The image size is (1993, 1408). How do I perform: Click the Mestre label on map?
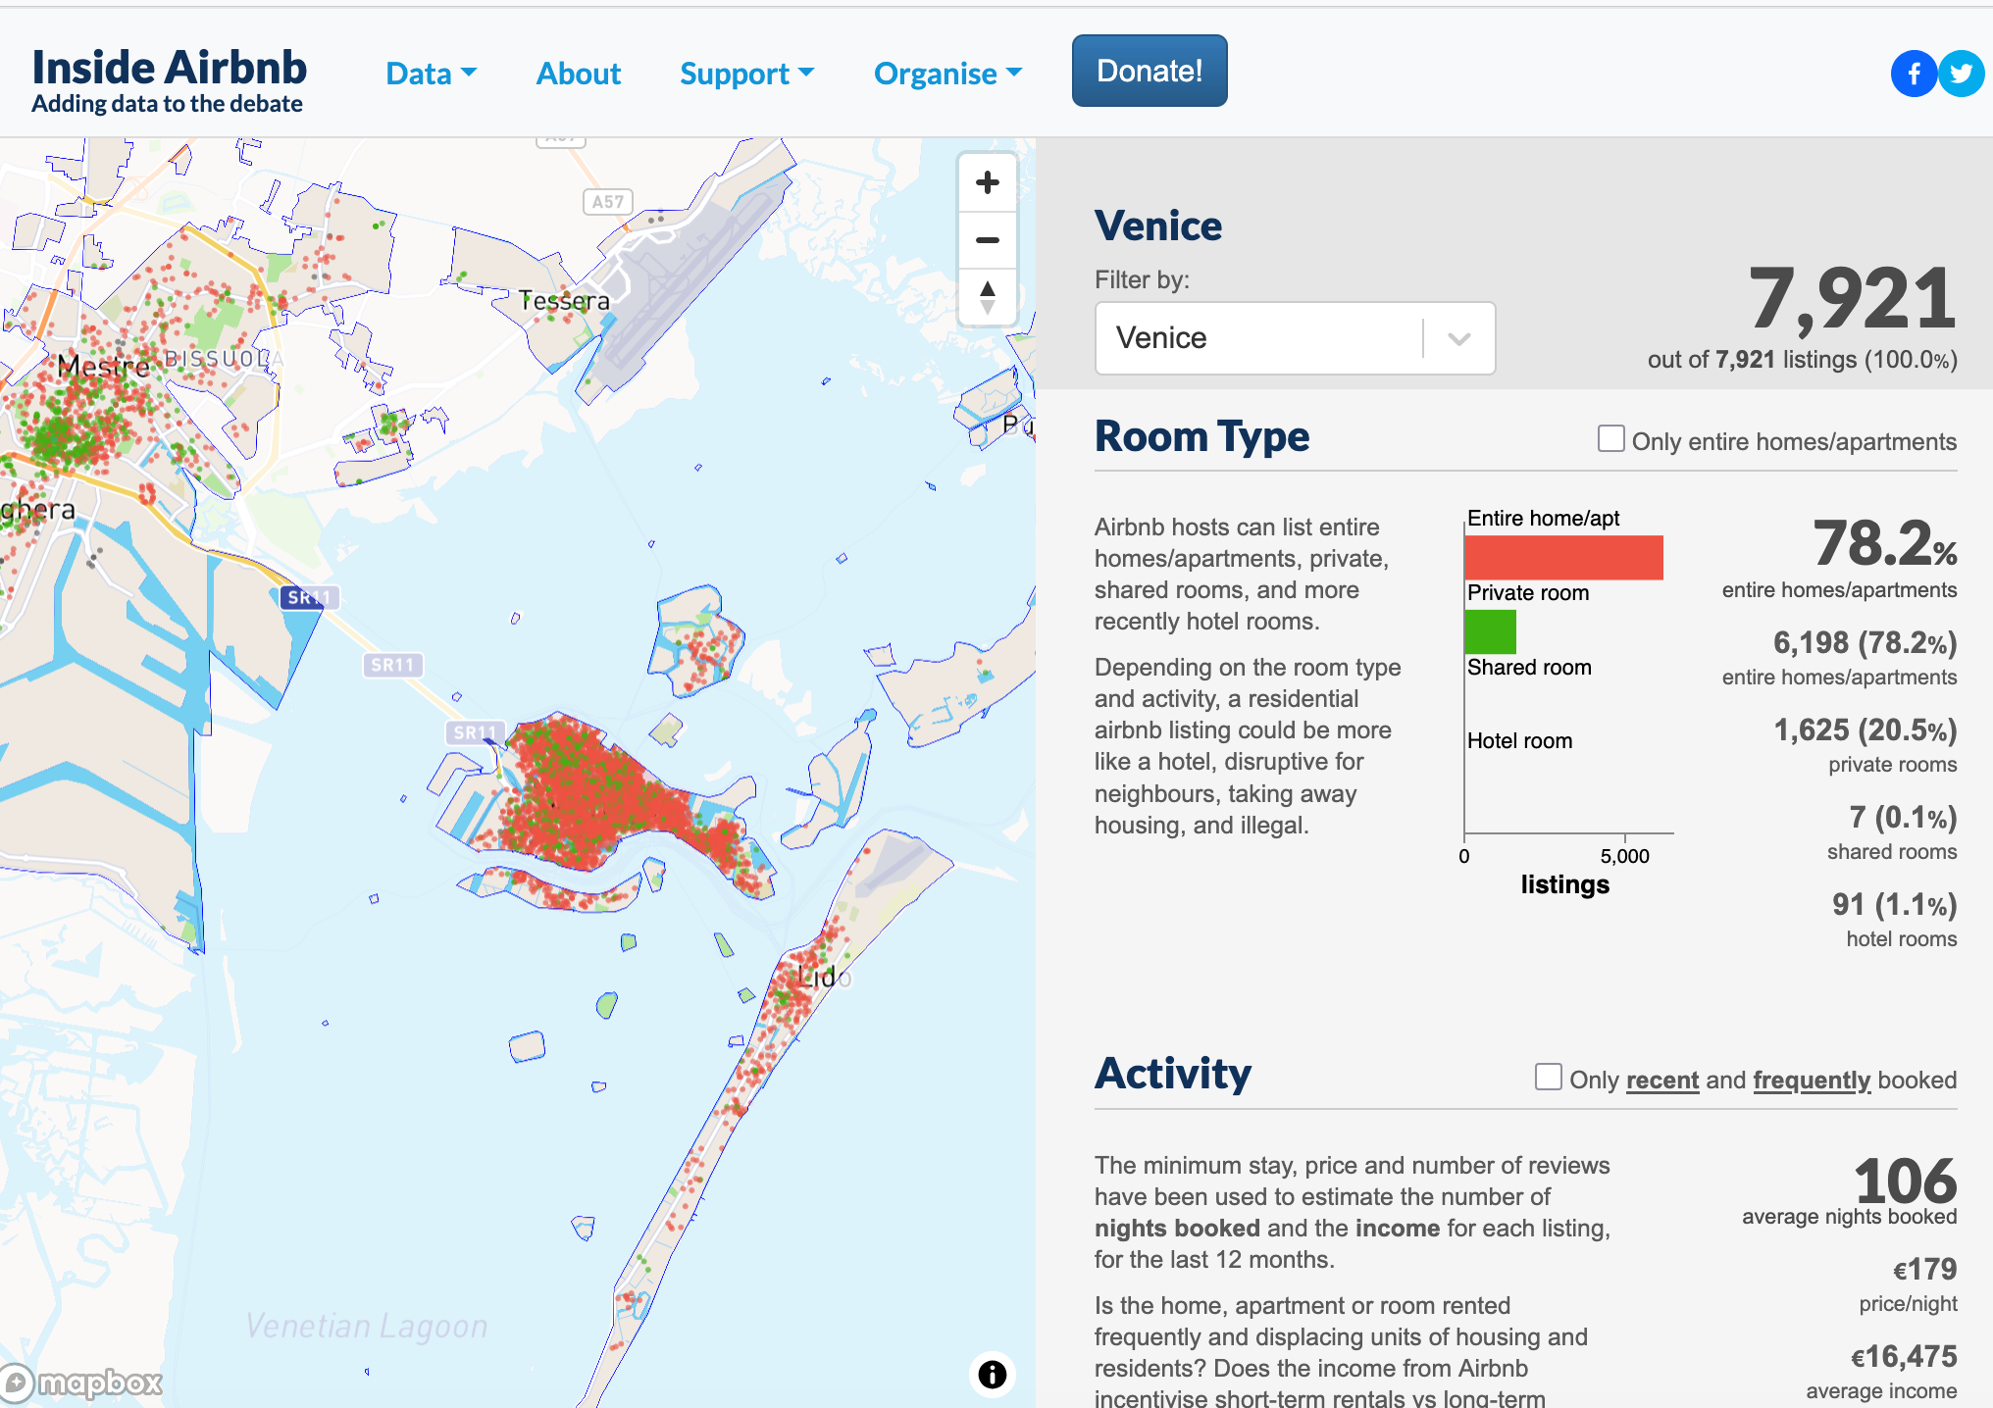click(103, 367)
